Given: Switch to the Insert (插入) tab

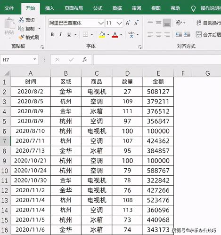Looking at the screenshot, I should pos(49,8).
